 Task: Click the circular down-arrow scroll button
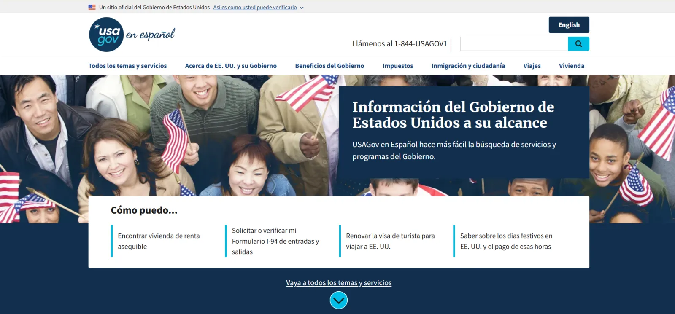(338, 301)
